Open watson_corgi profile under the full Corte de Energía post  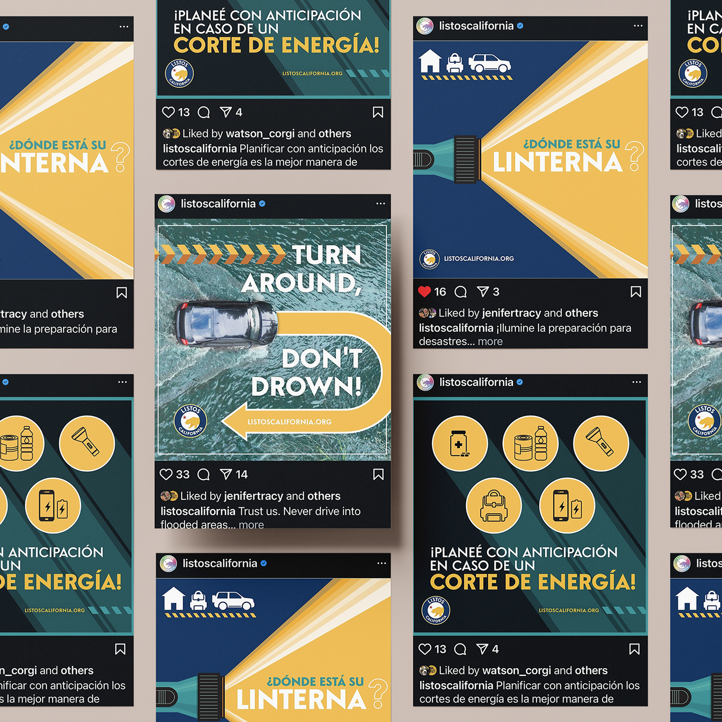pos(516,671)
